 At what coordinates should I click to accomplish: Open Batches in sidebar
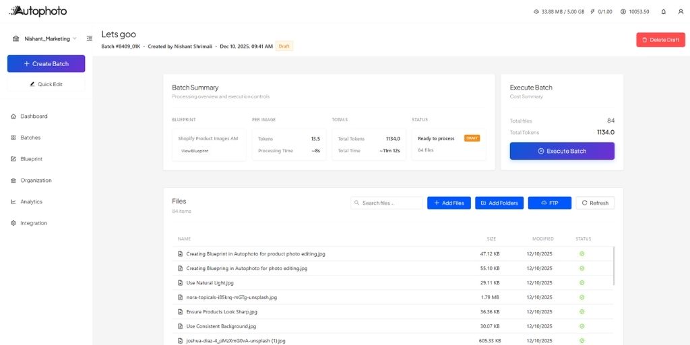click(26, 137)
